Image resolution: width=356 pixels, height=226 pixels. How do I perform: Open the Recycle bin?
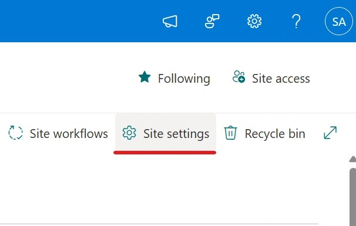click(x=264, y=133)
